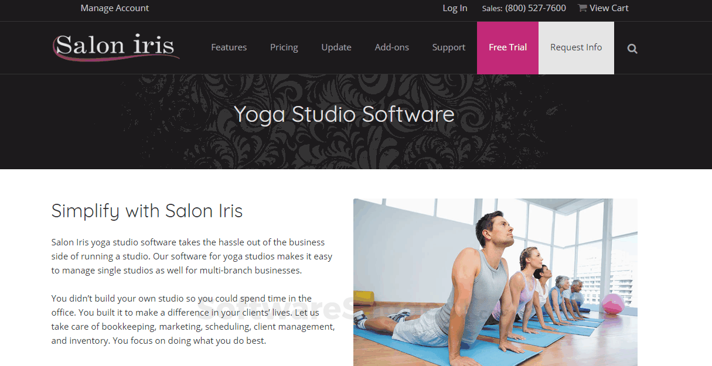712x366 pixels.
Task: Open the Add-ons menu item
Action: coord(392,47)
